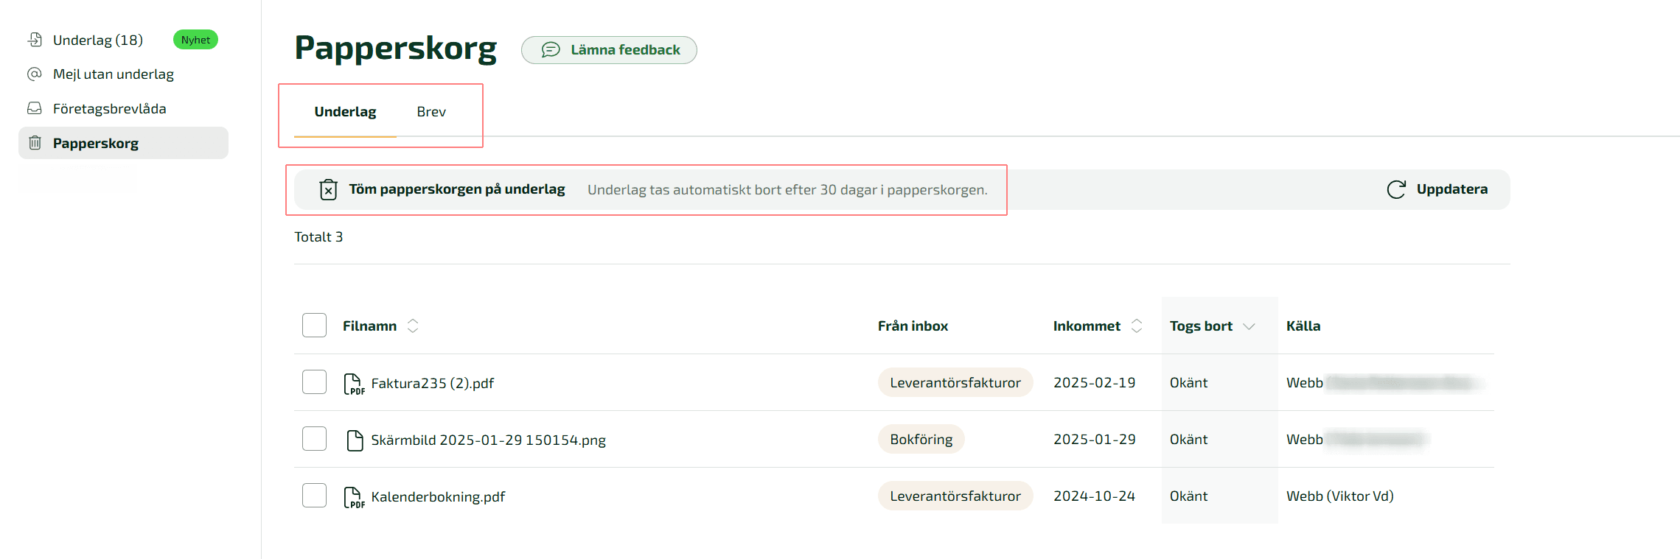Click the file icon beside Skärmbild png
1680x559 pixels.
point(355,440)
